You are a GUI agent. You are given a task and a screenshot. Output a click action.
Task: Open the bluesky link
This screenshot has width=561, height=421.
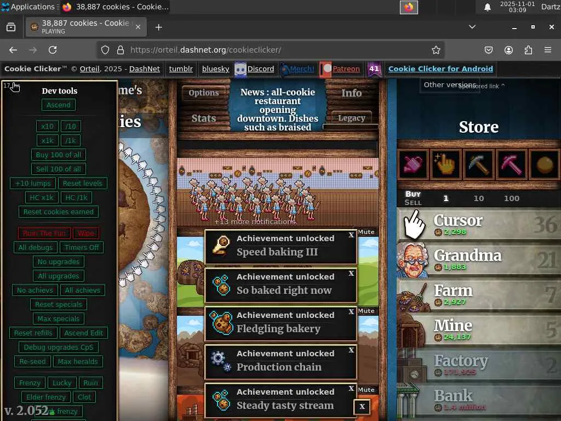coord(215,69)
